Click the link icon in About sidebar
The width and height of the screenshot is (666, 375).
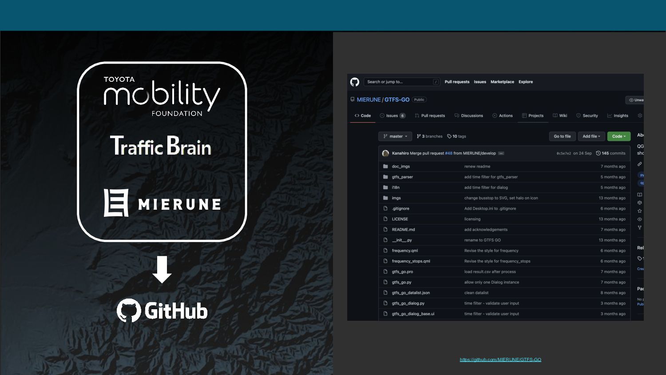tap(640, 164)
